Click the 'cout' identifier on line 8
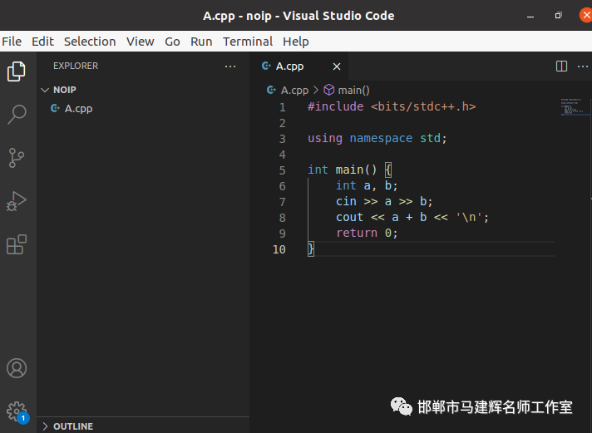This screenshot has width=592, height=433. pyautogui.click(x=349, y=218)
